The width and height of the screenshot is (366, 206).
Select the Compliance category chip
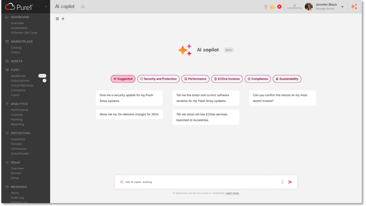[258, 79]
